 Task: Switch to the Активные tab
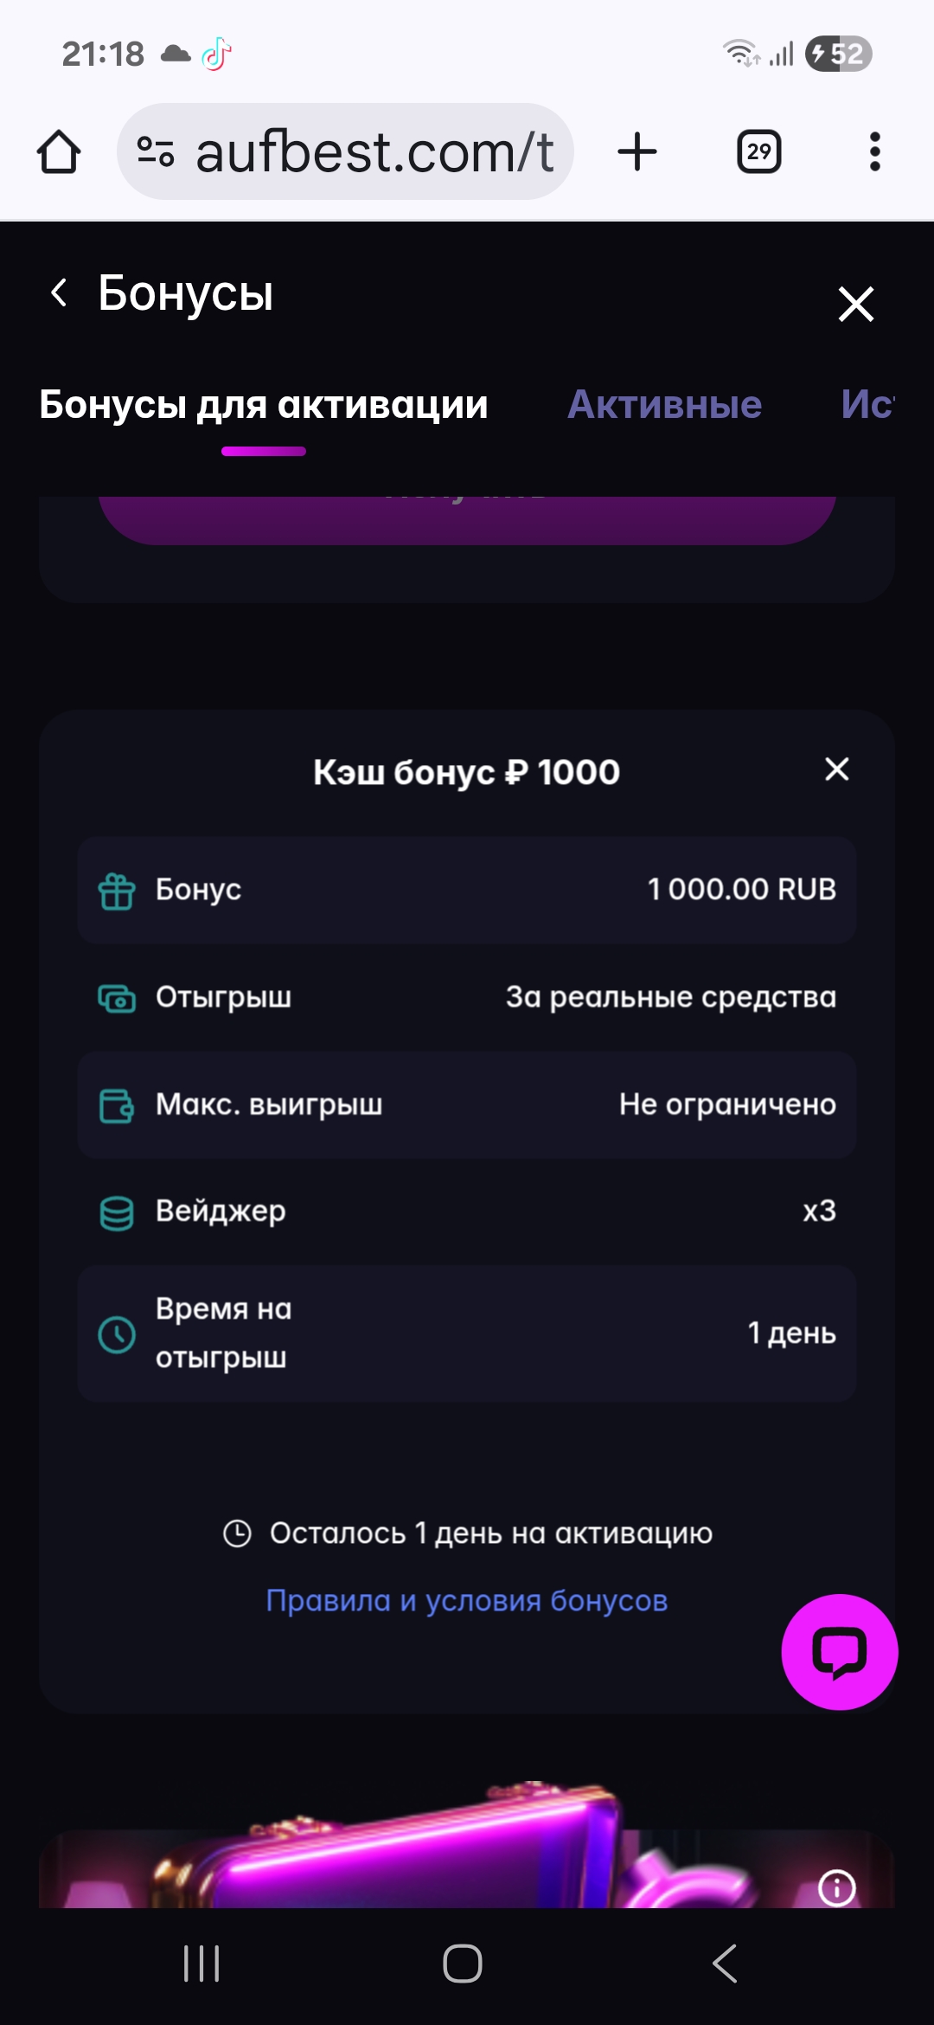tap(664, 404)
